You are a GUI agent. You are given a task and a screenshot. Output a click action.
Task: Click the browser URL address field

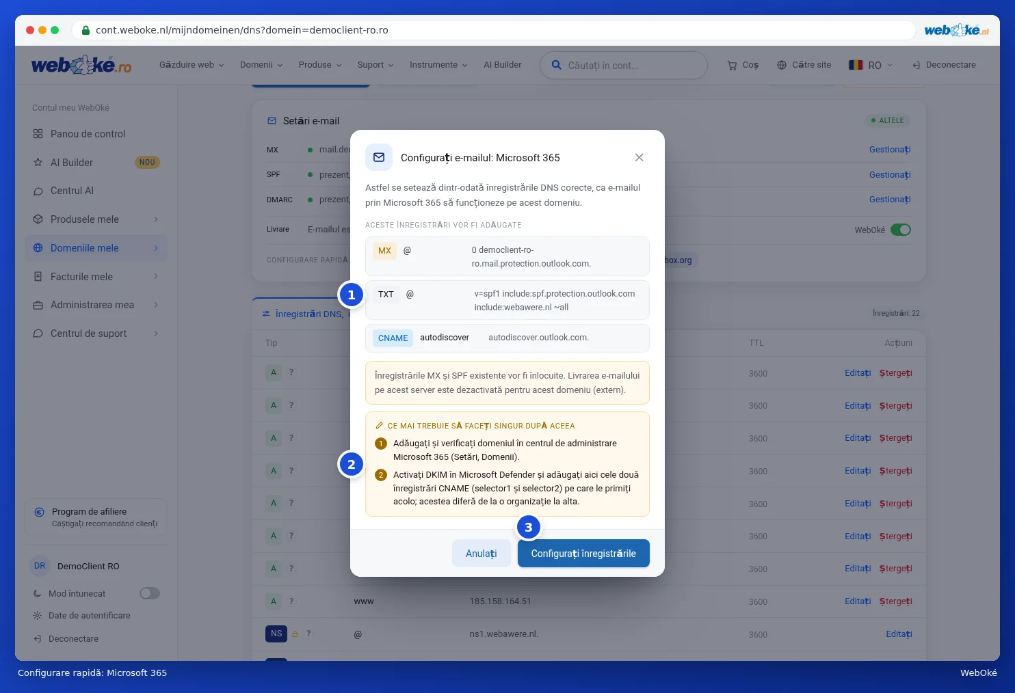494,30
